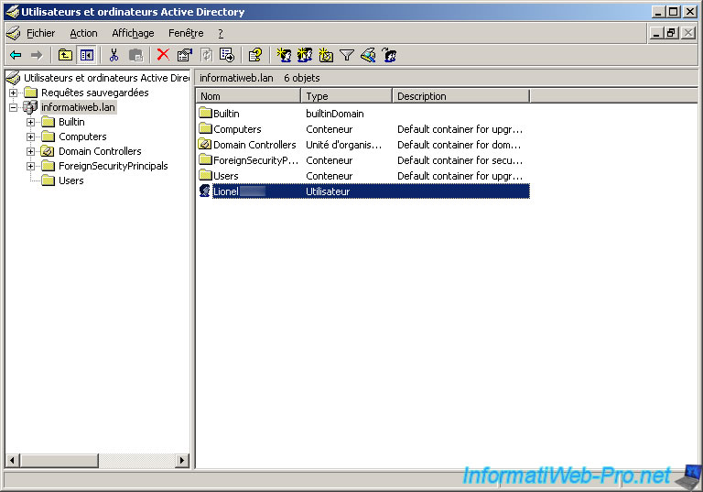The height and width of the screenshot is (492, 703).
Task: Select the Builtin row in the list
Action: [363, 114]
